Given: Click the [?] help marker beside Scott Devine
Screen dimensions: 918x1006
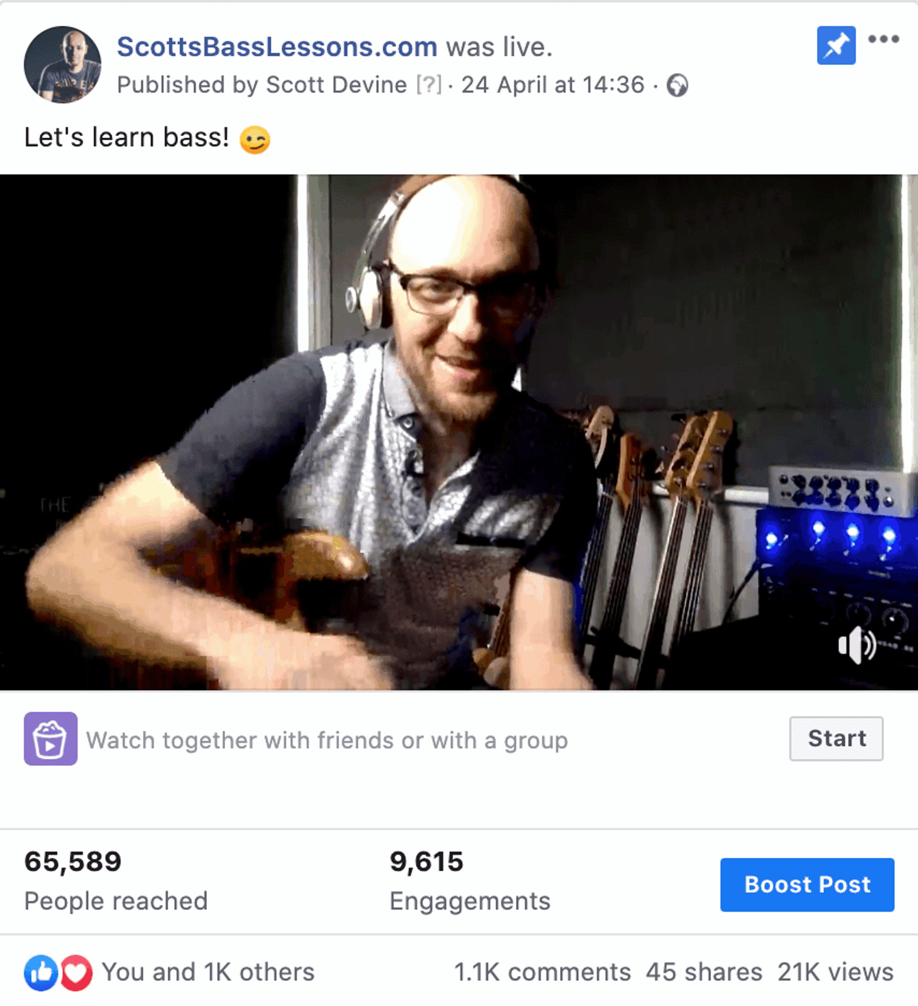Looking at the screenshot, I should (429, 85).
